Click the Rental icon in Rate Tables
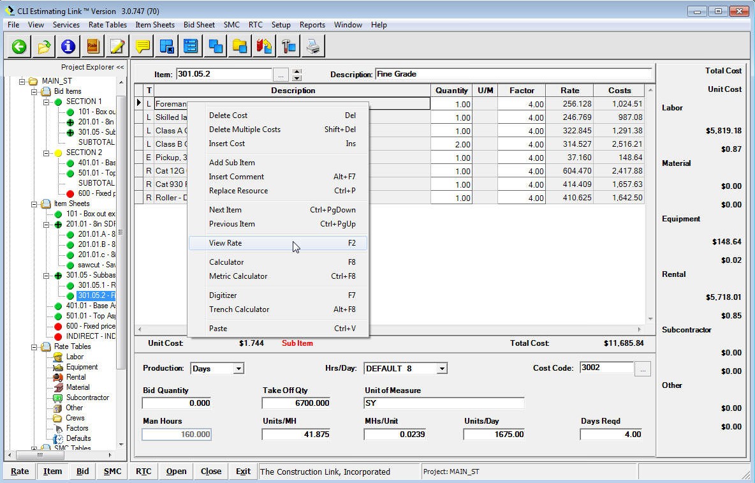755x483 pixels. tap(58, 377)
